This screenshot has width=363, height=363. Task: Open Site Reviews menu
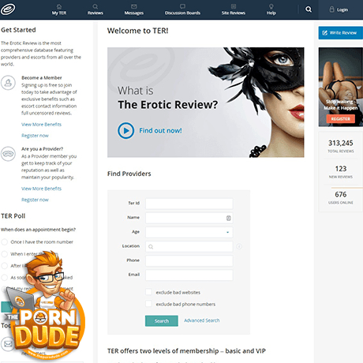point(234,9)
